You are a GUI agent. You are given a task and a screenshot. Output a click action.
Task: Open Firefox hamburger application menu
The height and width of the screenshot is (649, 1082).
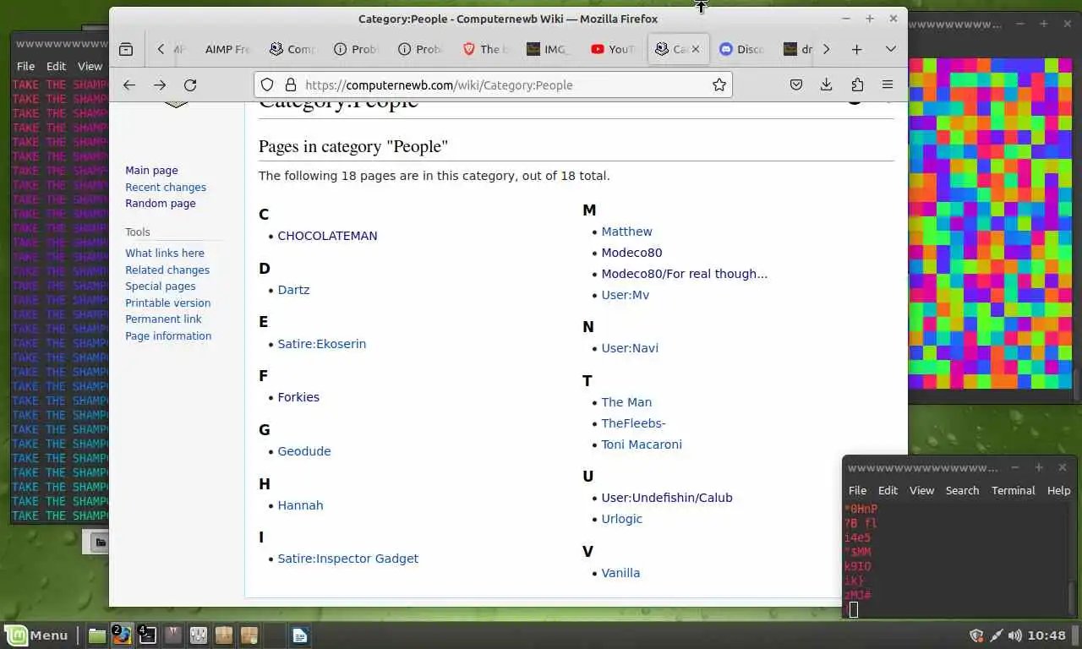888,85
